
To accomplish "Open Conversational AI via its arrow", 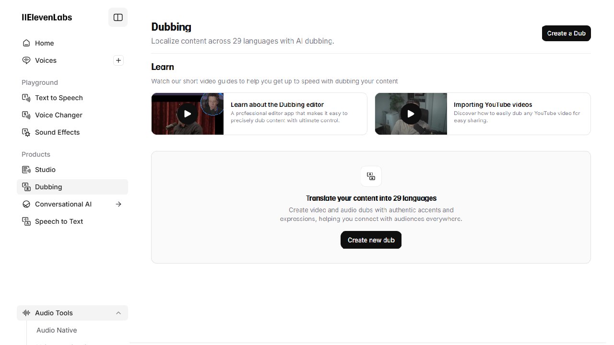I will pyautogui.click(x=118, y=204).
